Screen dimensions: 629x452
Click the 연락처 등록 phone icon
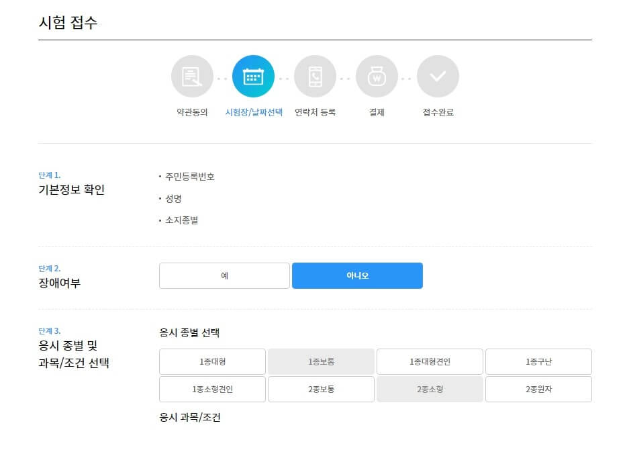[315, 76]
